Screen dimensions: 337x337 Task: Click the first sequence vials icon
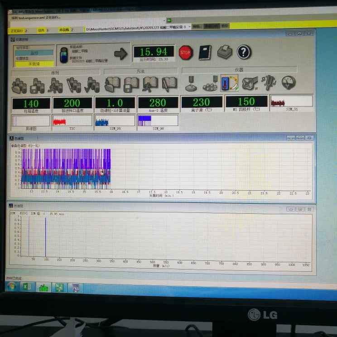pos(19,85)
